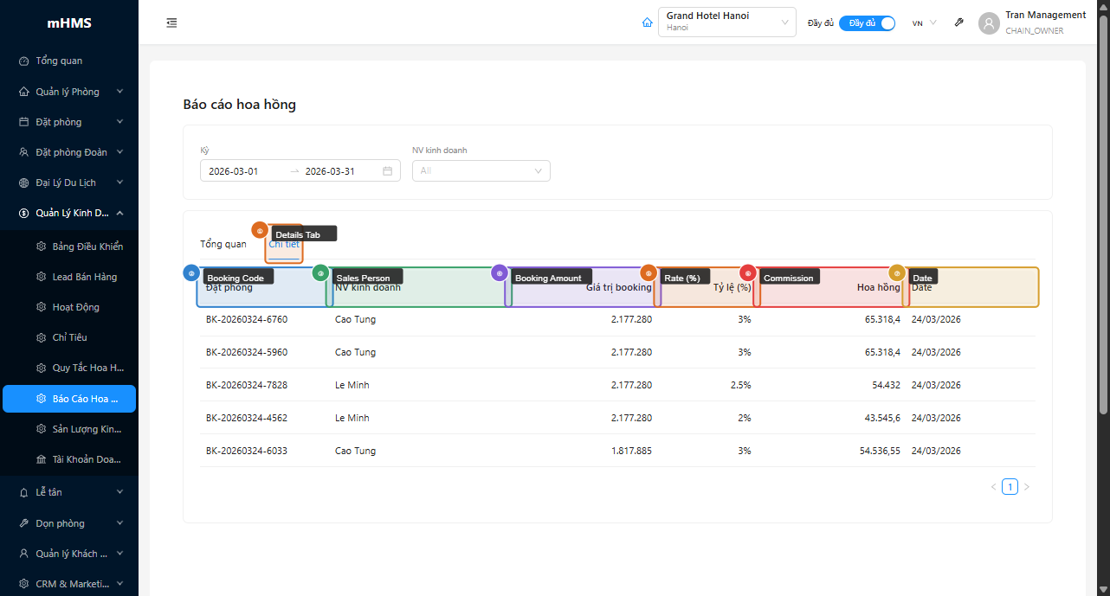
Task: Open the VN language dropdown
Action: tap(924, 23)
